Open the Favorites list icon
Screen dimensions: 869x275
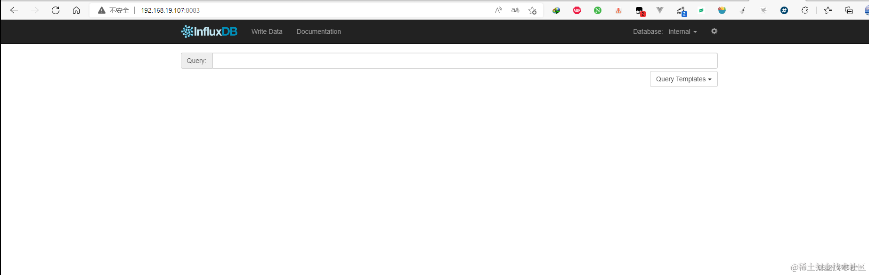(x=828, y=10)
